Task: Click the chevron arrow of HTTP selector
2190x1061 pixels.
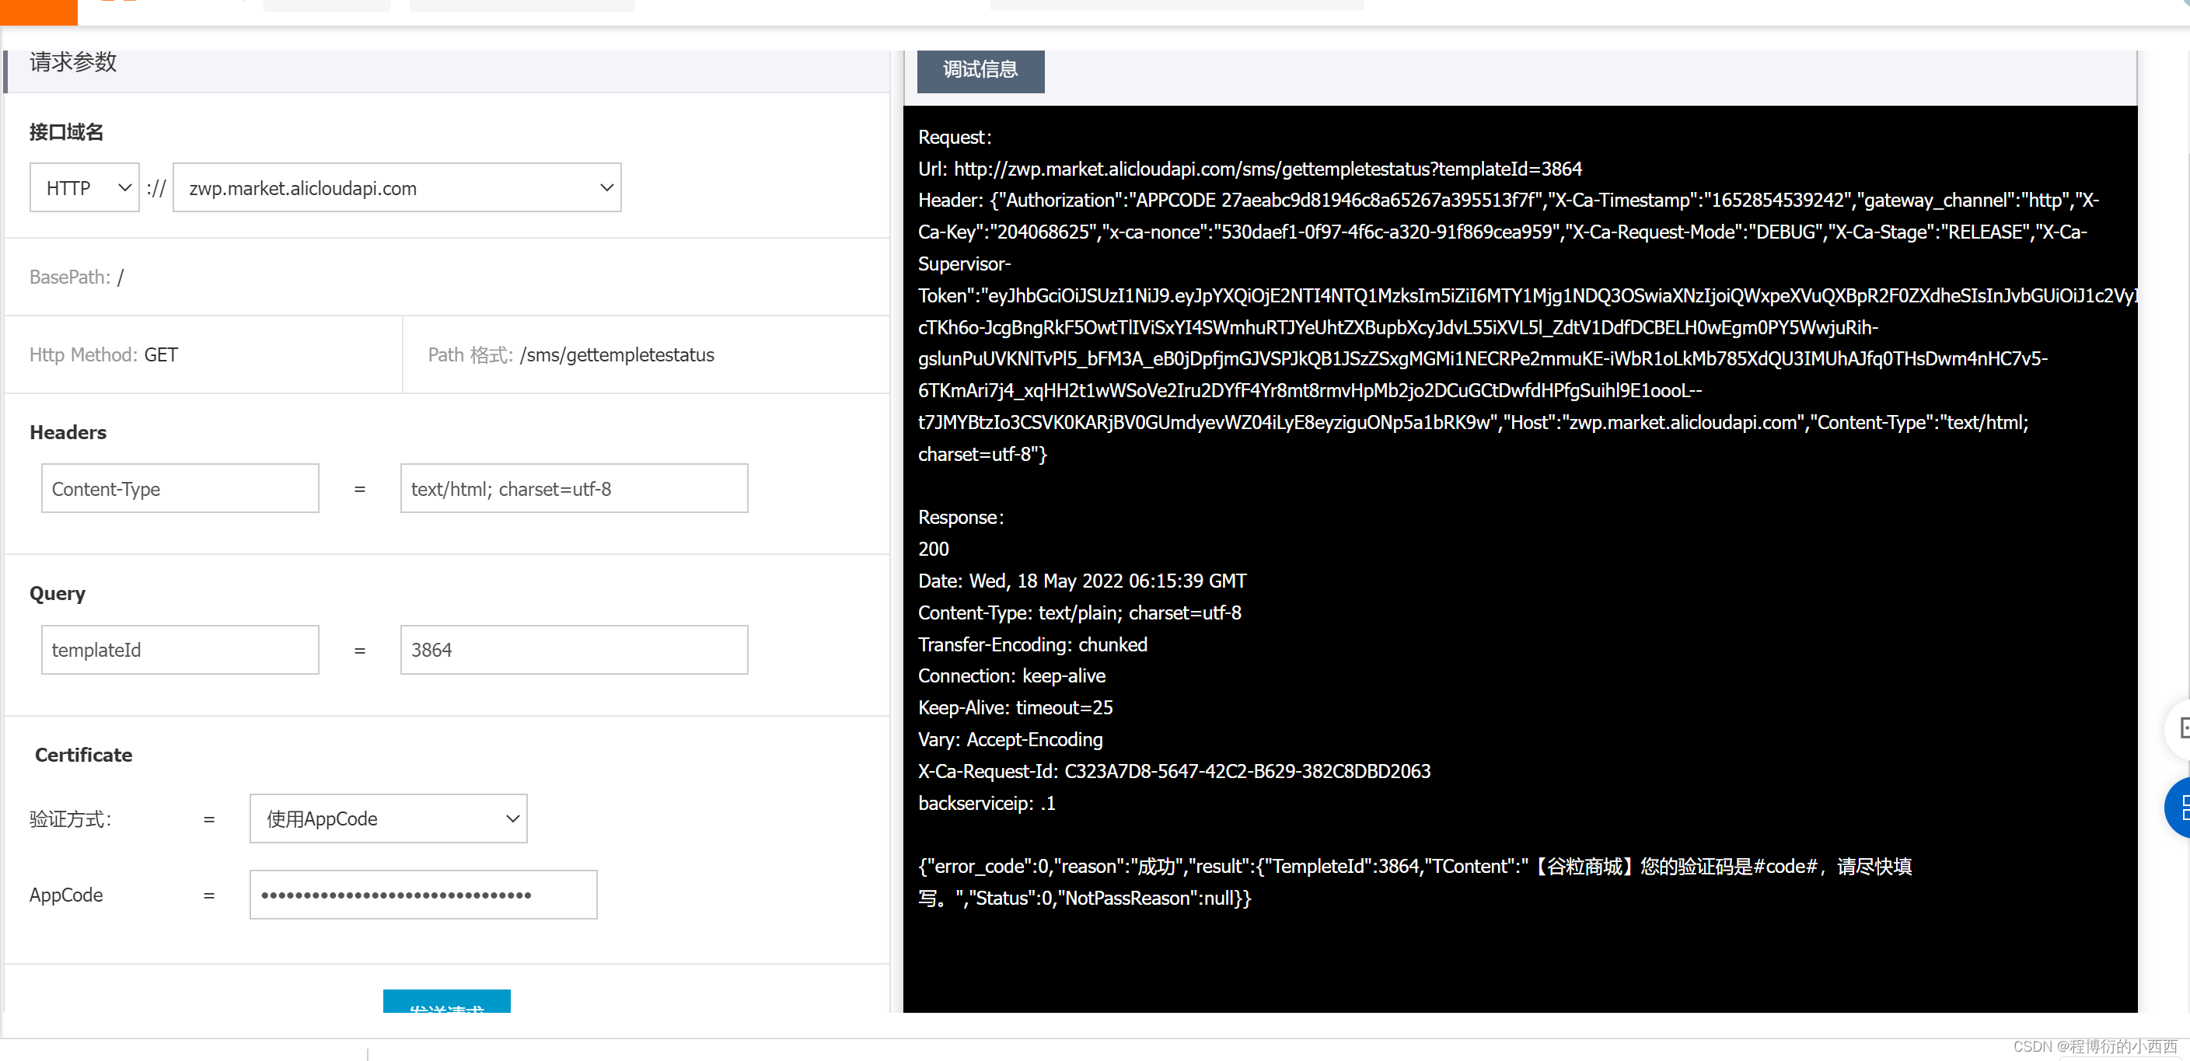Action: (x=125, y=187)
